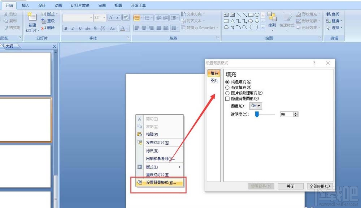Align text left
This screenshot has height=208, width=361.
[137, 28]
